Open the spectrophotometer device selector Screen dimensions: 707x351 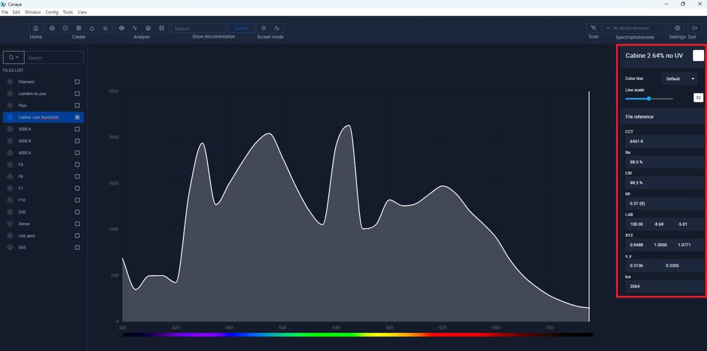(x=635, y=28)
